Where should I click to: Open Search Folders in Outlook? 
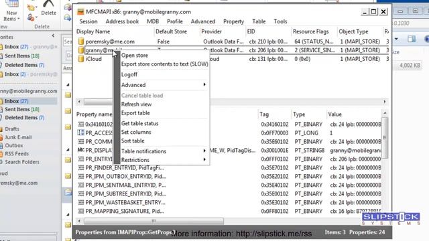tap(22, 162)
